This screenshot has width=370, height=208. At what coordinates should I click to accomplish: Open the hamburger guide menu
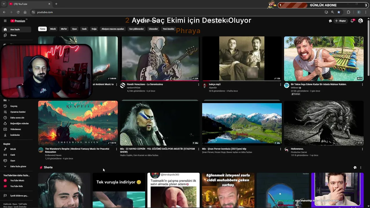pyautogui.click(x=5, y=21)
